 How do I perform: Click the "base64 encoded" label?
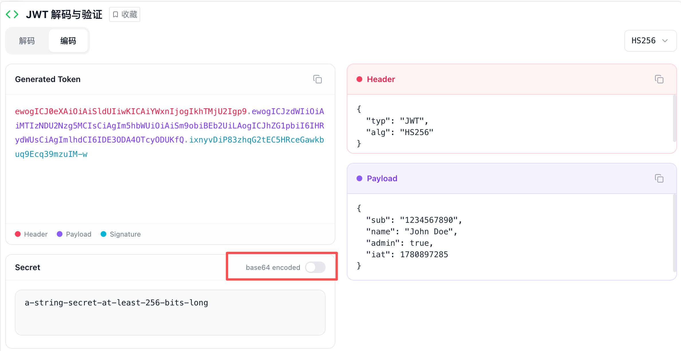pos(273,267)
